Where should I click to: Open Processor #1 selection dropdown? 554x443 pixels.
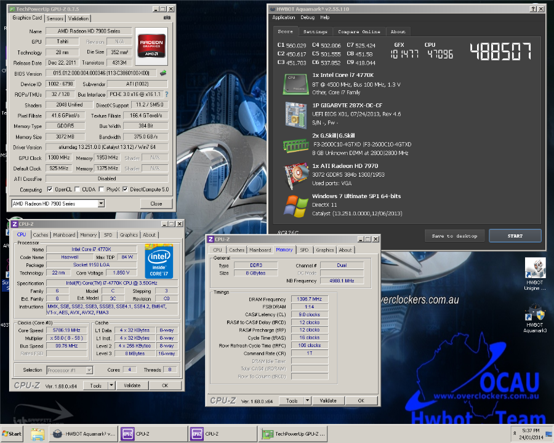pos(89,370)
